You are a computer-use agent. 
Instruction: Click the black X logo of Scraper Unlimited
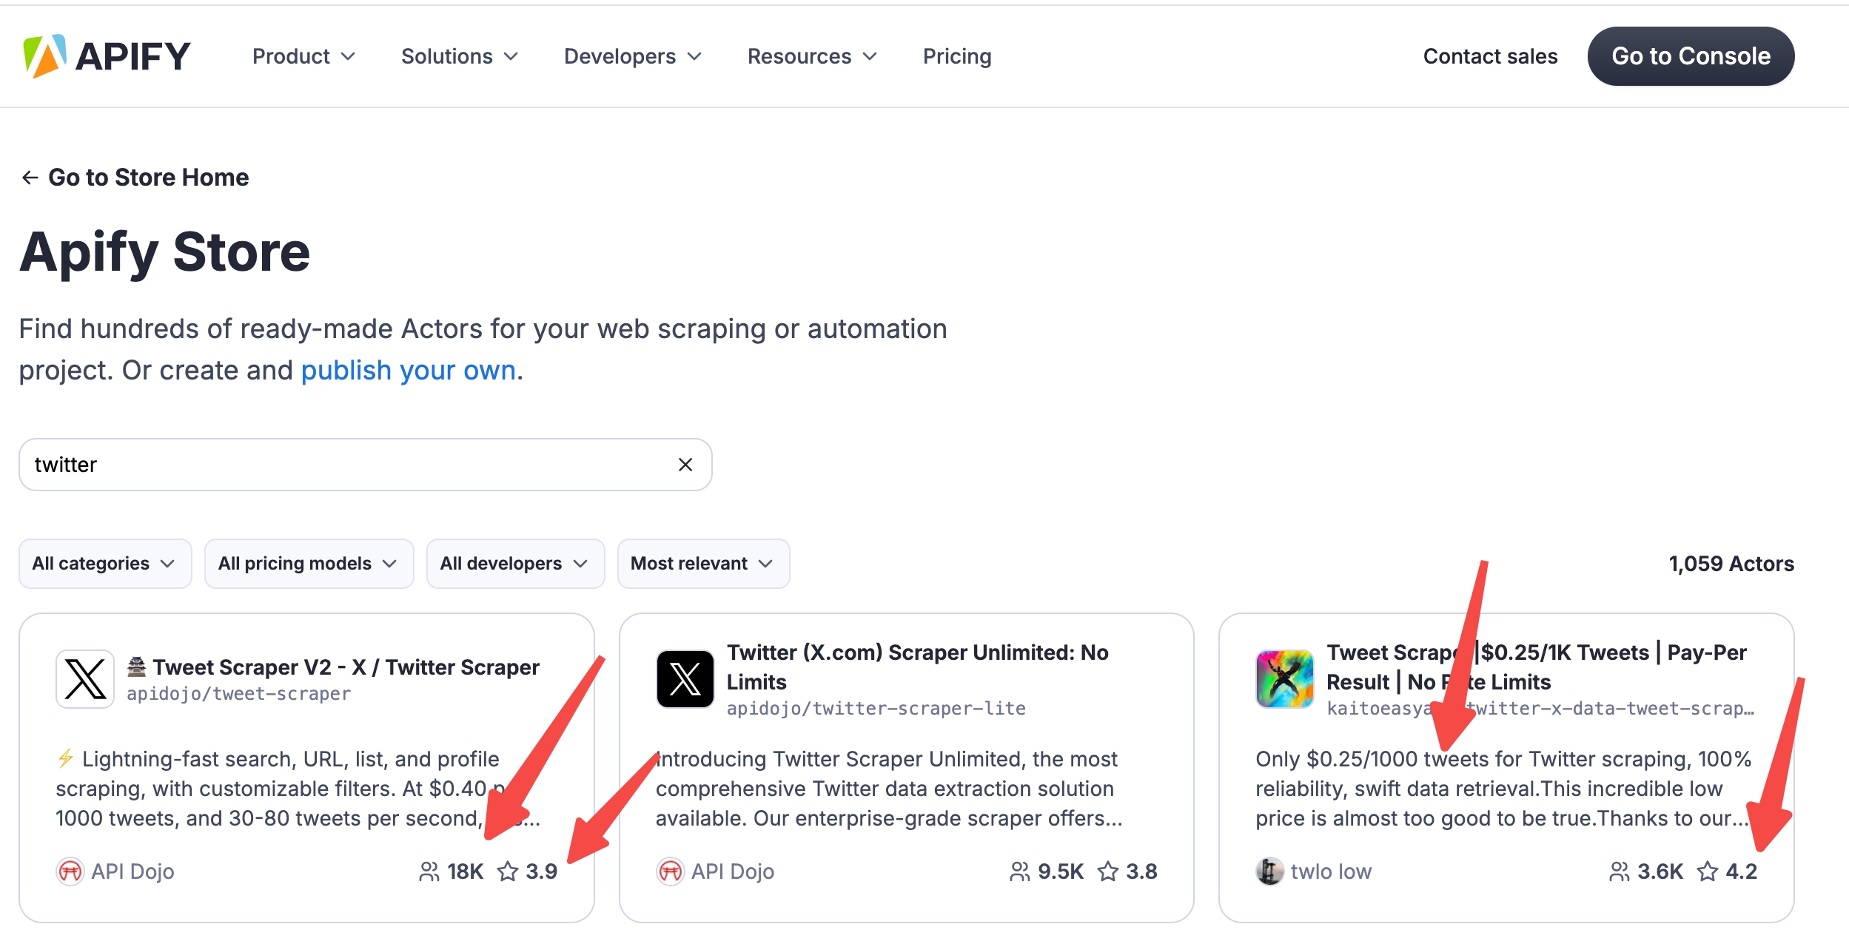(x=685, y=679)
